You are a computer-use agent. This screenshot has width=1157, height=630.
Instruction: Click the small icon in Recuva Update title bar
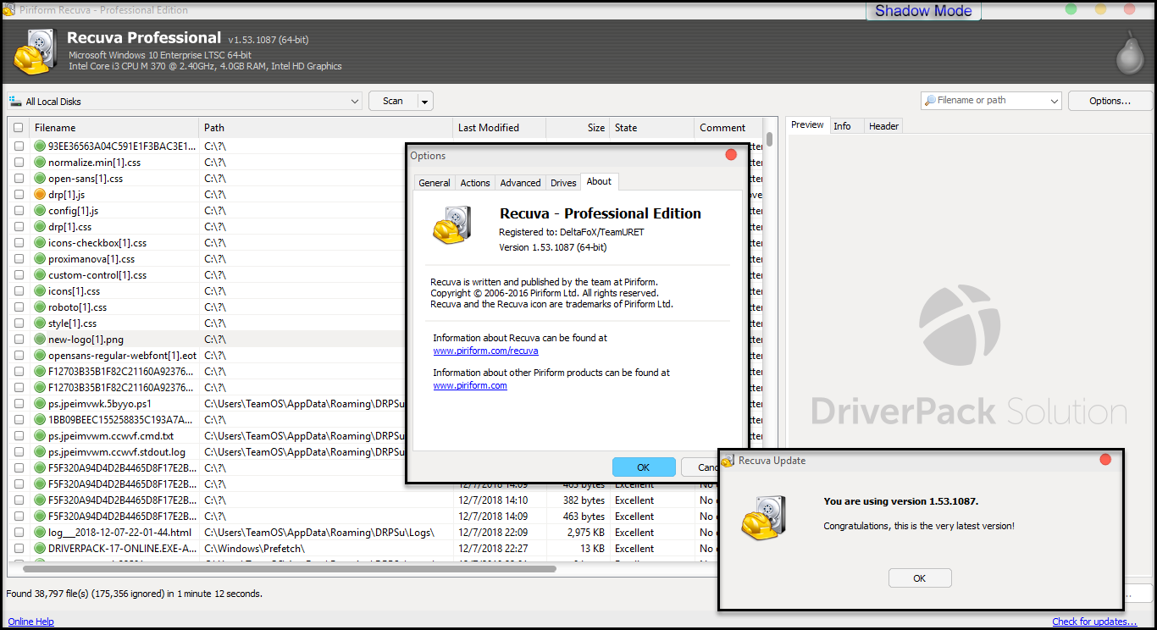728,461
